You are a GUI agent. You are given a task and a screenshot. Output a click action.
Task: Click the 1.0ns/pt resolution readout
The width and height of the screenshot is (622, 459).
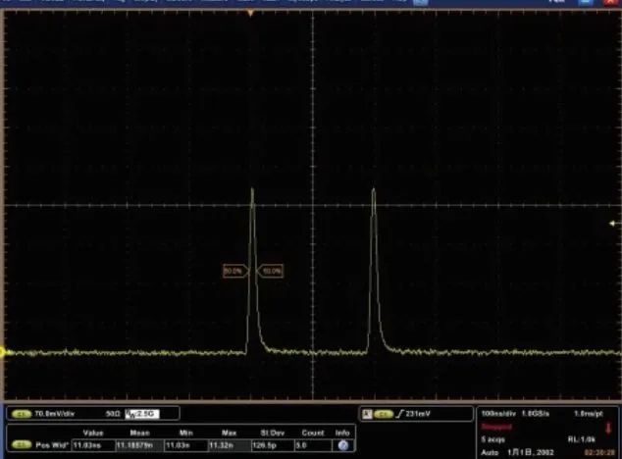click(589, 413)
